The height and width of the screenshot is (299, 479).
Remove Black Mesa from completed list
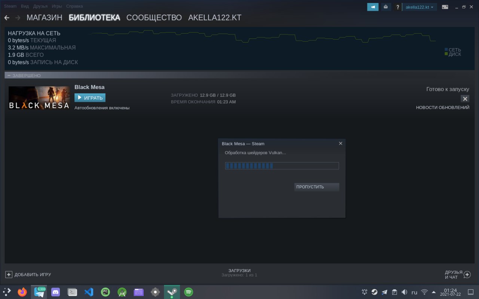pos(465,99)
